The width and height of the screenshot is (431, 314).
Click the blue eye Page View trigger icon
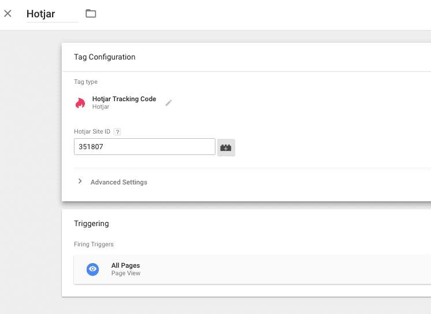pyautogui.click(x=92, y=269)
